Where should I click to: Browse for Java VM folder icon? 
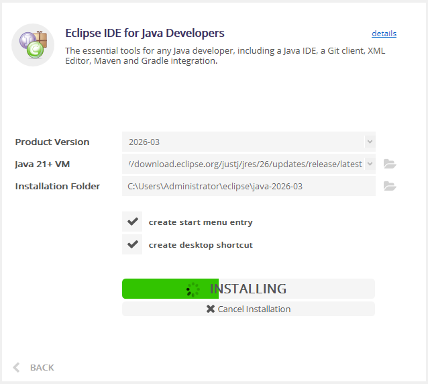point(390,164)
